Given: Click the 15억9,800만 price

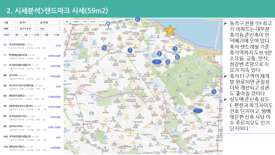Looking at the screenshot, I should pyautogui.click(x=54, y=97).
